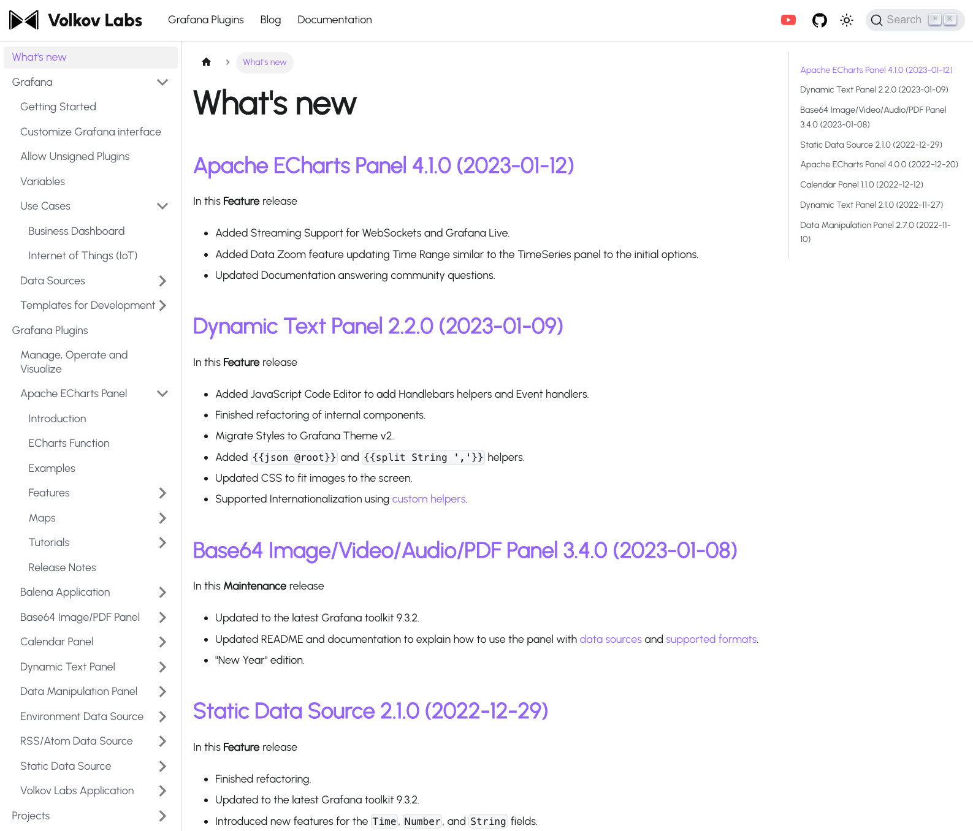The height and width of the screenshot is (831, 973).
Task: Follow the supported formats link
Action: coord(711,639)
